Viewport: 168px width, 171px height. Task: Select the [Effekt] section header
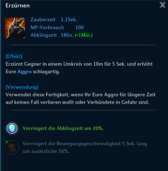[x=14, y=56]
